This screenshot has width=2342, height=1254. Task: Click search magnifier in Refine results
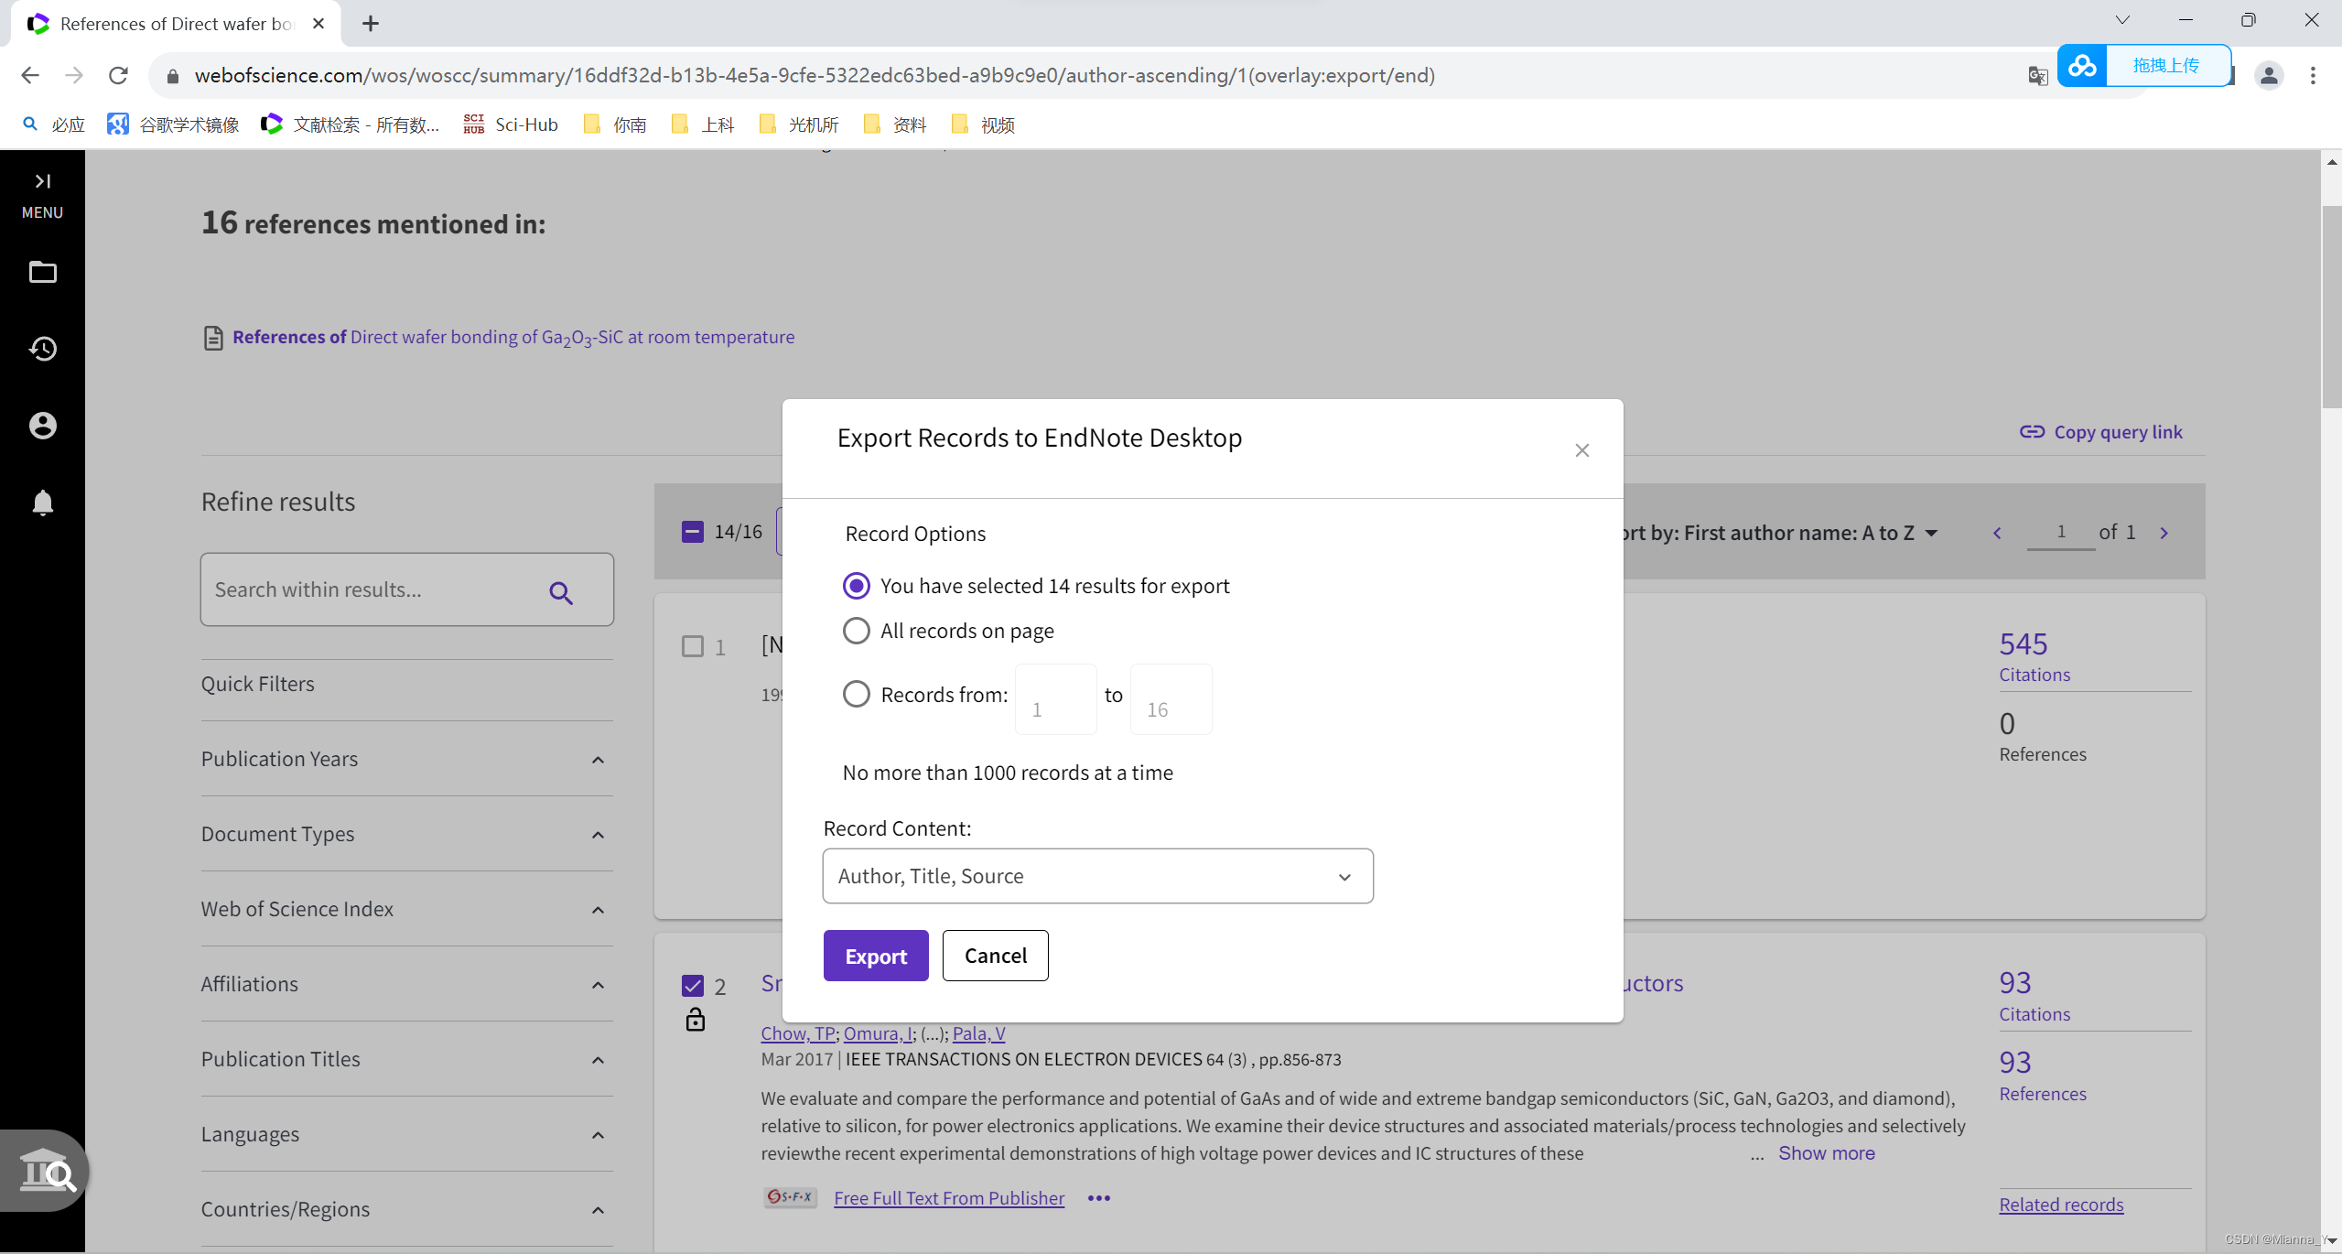click(x=561, y=593)
